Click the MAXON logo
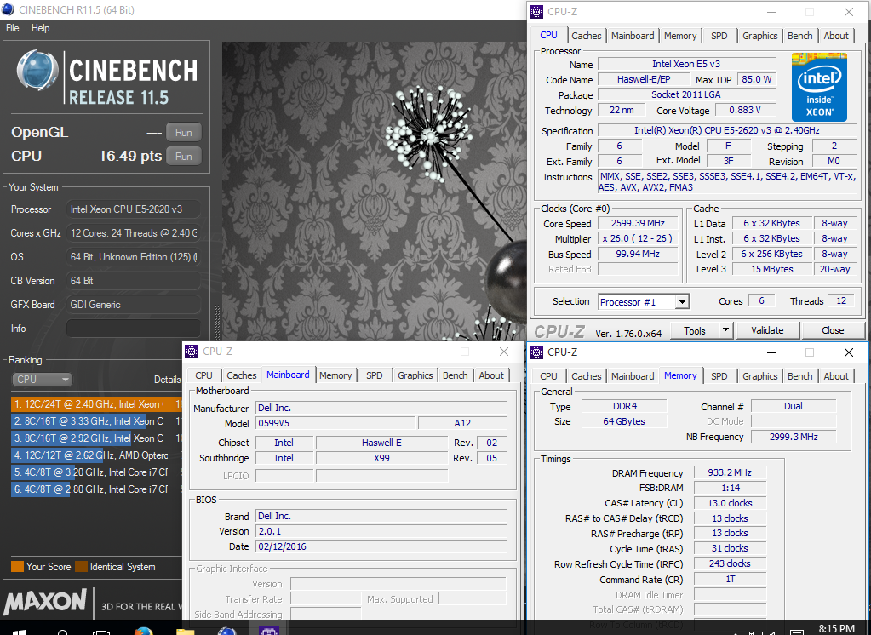Viewport: 871px width, 635px height. (45, 601)
